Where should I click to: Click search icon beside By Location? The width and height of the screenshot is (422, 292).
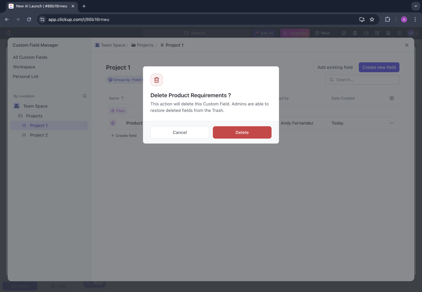[x=85, y=96]
